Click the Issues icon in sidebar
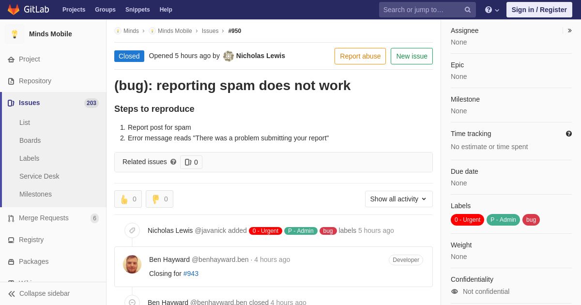The height and width of the screenshot is (305, 581). [x=11, y=103]
